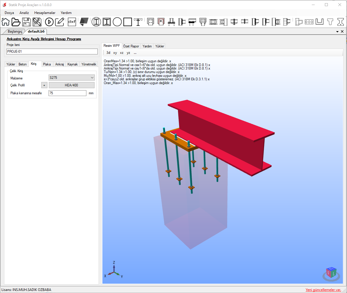The width and height of the screenshot is (347, 293).
Task: Click the view orientation cube
Action: 331,273
